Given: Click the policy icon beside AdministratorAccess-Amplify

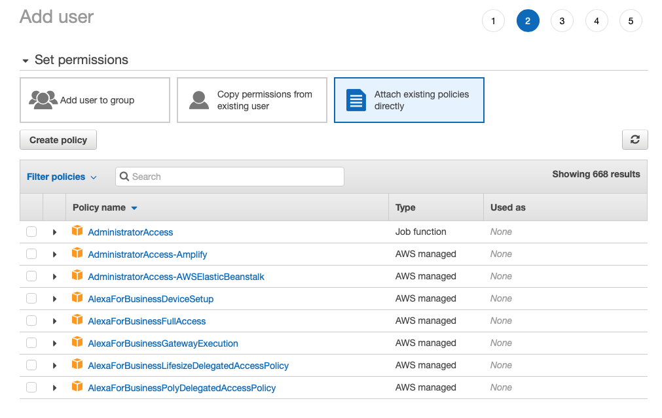Looking at the screenshot, I should 77,254.
